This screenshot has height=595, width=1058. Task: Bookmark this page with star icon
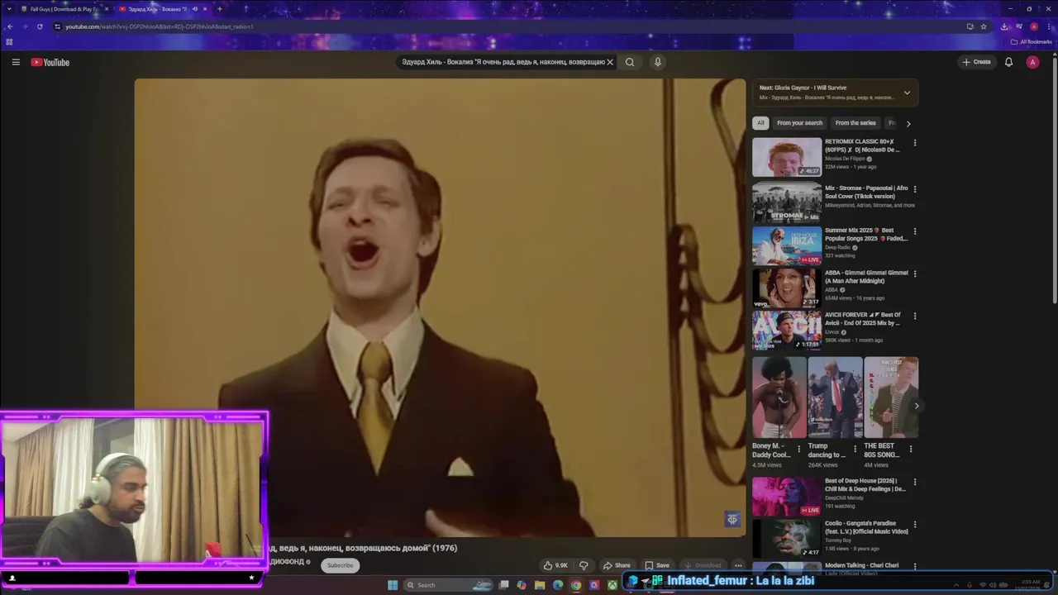click(984, 26)
